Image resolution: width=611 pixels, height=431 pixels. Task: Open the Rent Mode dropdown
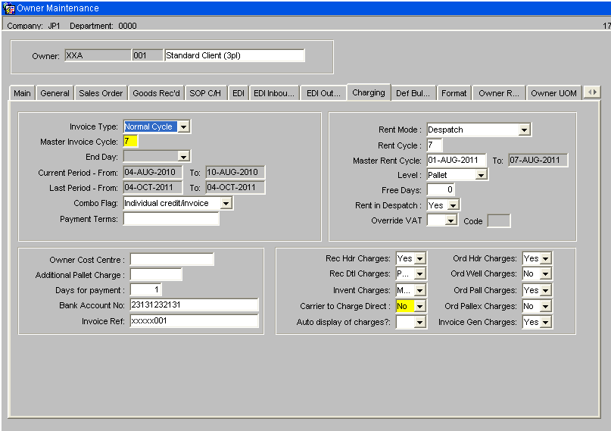point(525,130)
